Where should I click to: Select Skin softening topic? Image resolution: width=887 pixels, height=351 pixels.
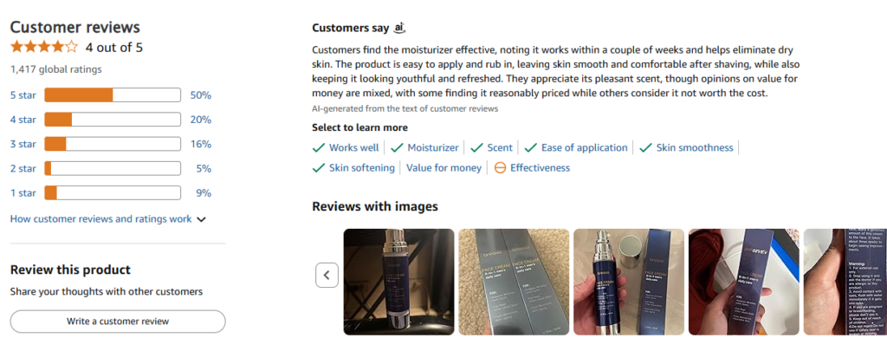tap(353, 167)
